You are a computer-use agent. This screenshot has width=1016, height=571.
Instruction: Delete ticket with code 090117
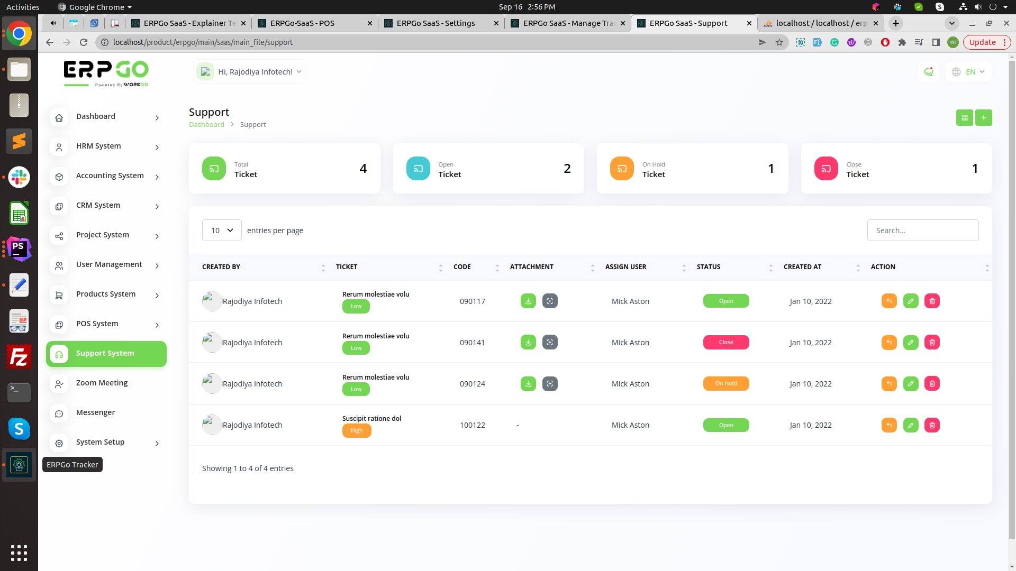pos(932,301)
